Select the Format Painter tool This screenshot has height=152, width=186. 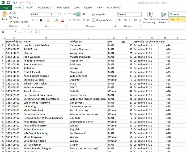tap(19, 22)
